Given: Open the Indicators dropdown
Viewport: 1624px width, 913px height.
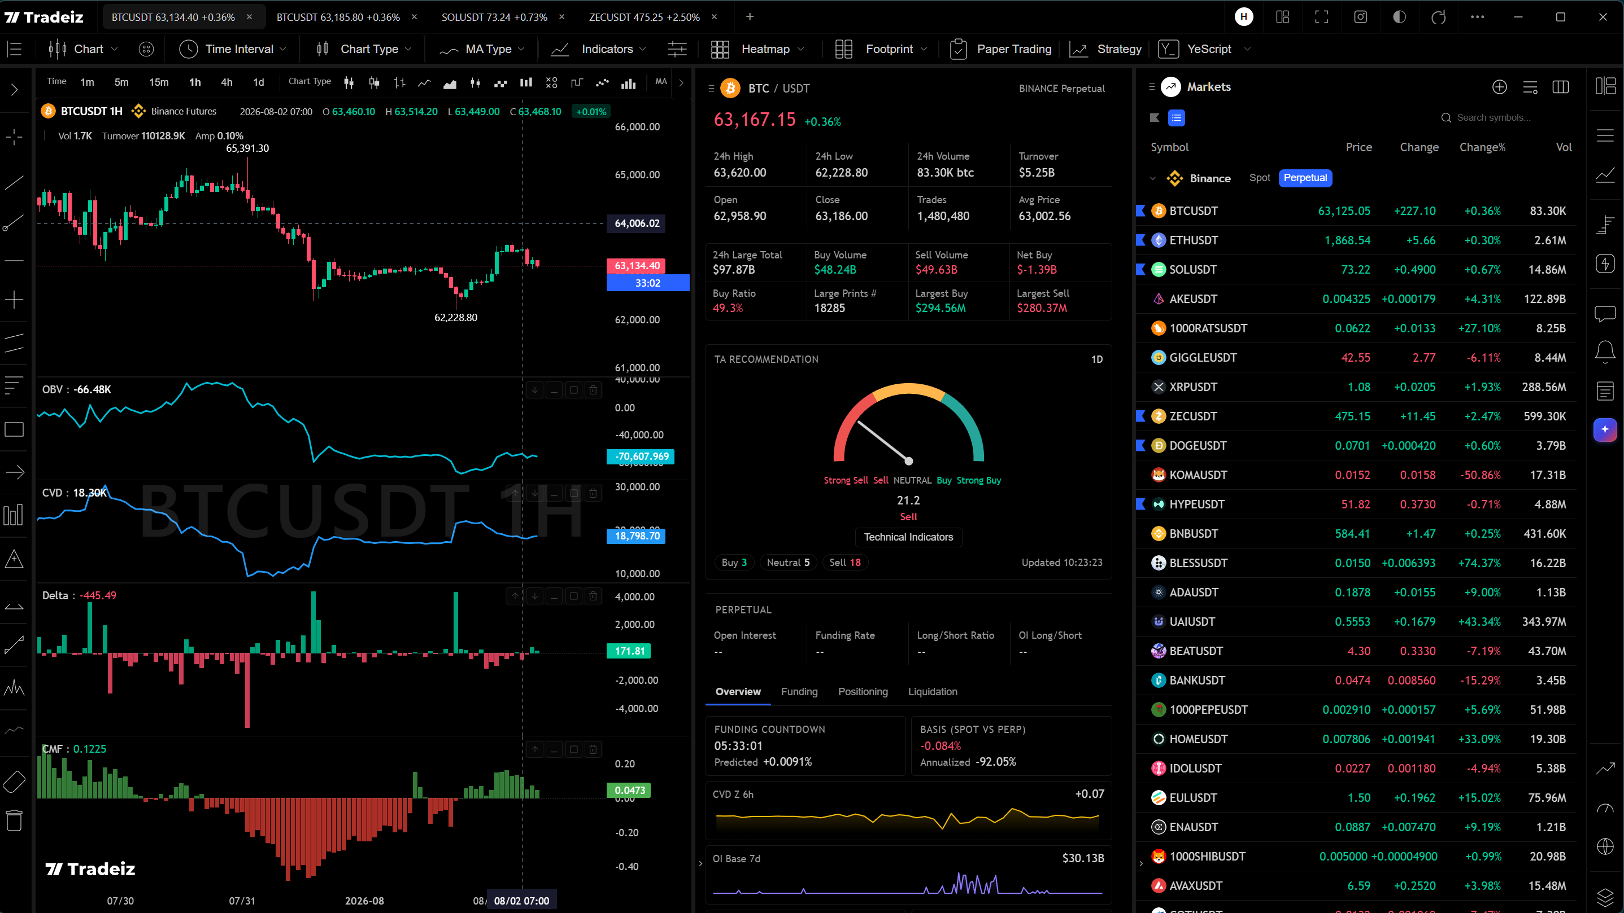Looking at the screenshot, I should coord(598,49).
